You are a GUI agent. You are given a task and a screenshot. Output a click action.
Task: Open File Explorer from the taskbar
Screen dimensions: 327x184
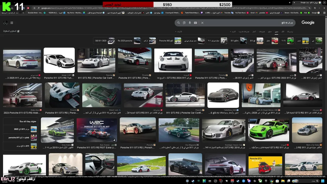point(283,181)
